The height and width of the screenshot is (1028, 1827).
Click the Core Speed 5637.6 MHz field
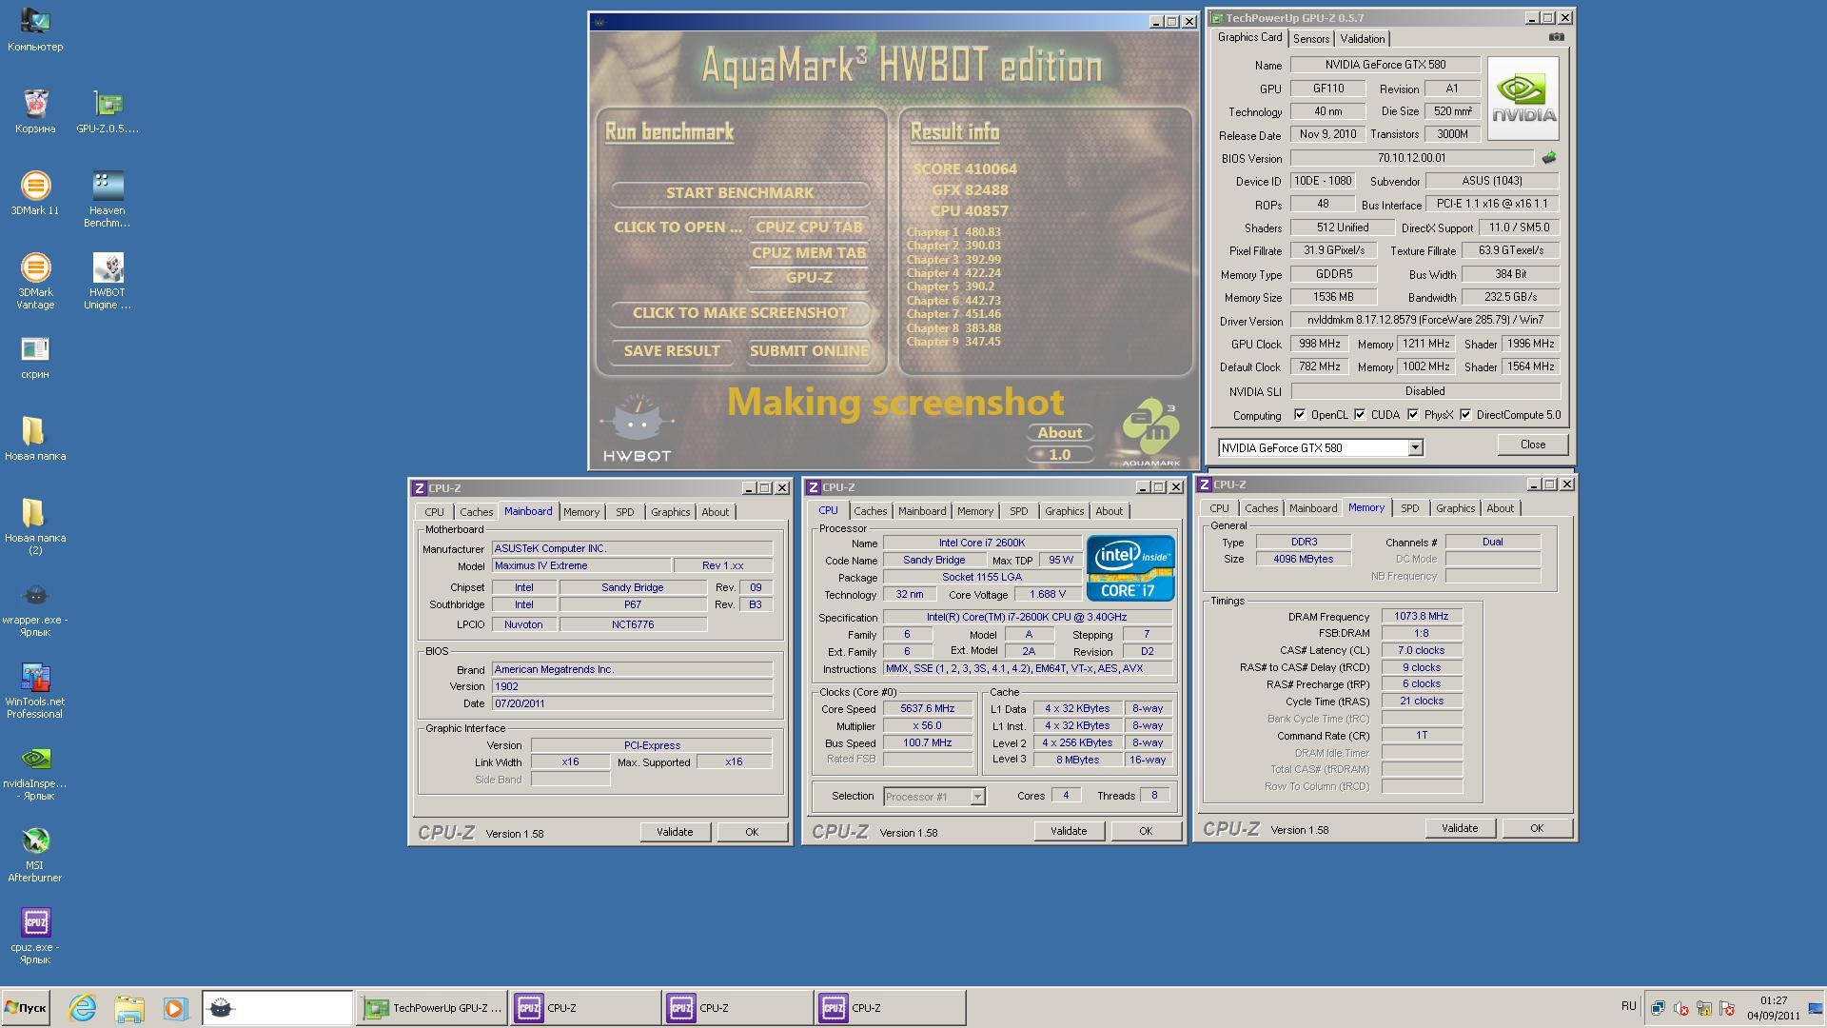(928, 708)
